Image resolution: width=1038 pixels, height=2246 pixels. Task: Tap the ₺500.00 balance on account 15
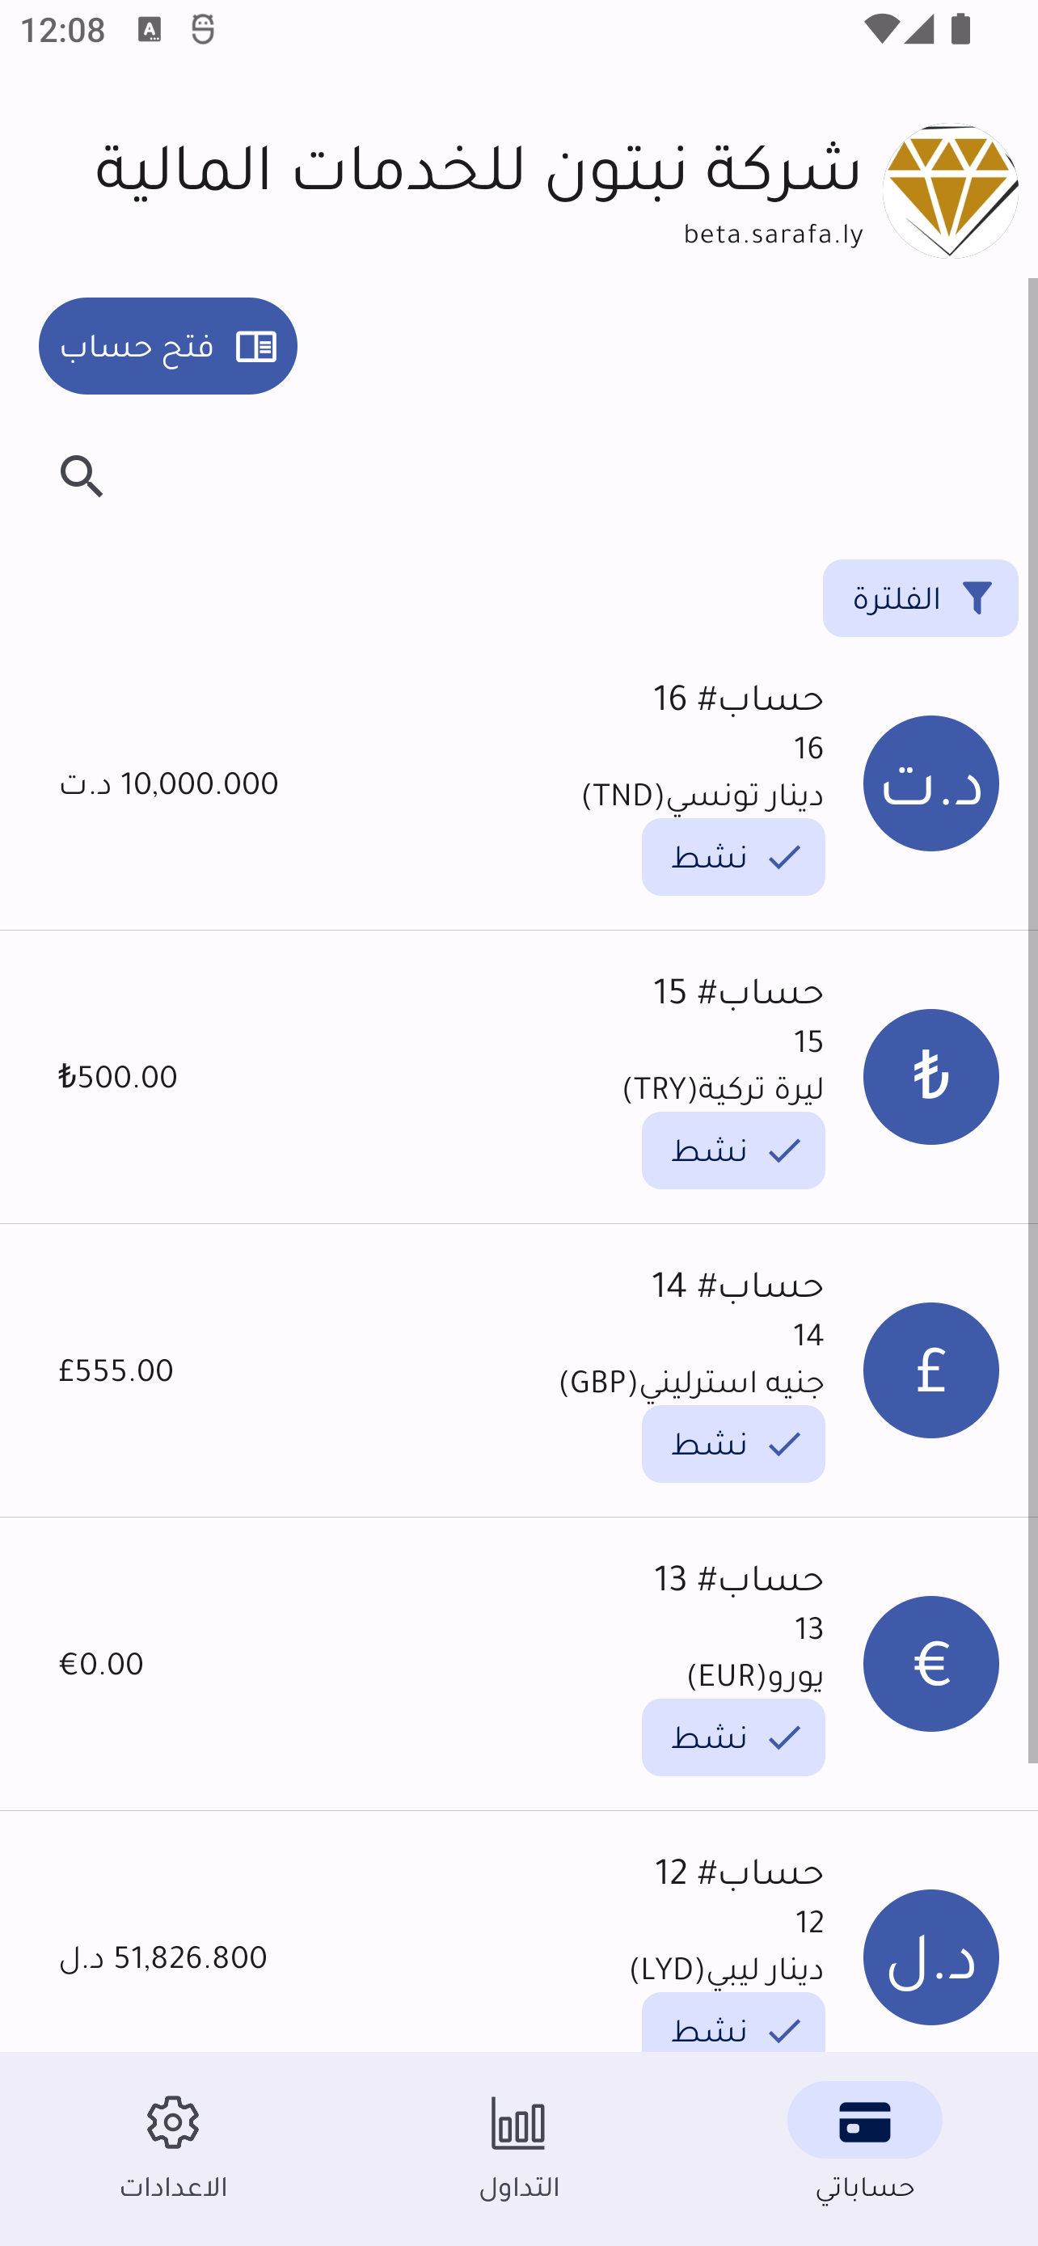[118, 1078]
